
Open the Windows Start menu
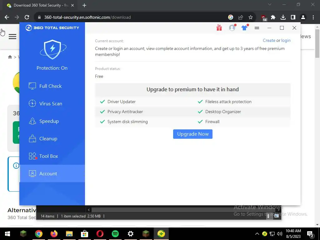pos(7,234)
